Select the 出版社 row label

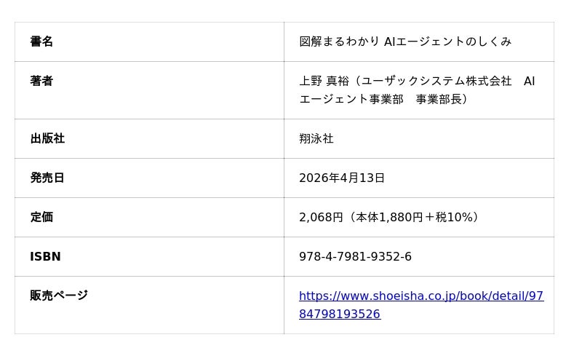[47, 139]
